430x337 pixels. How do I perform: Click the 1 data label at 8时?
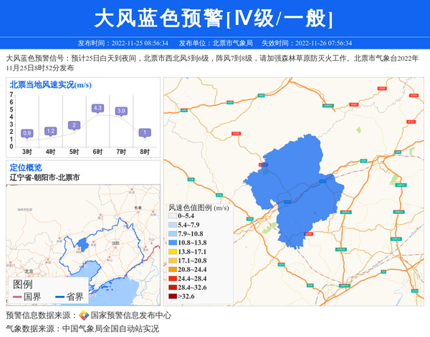pos(145,132)
